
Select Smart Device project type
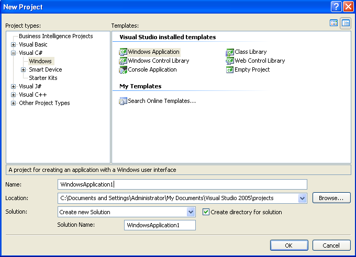coord(46,70)
